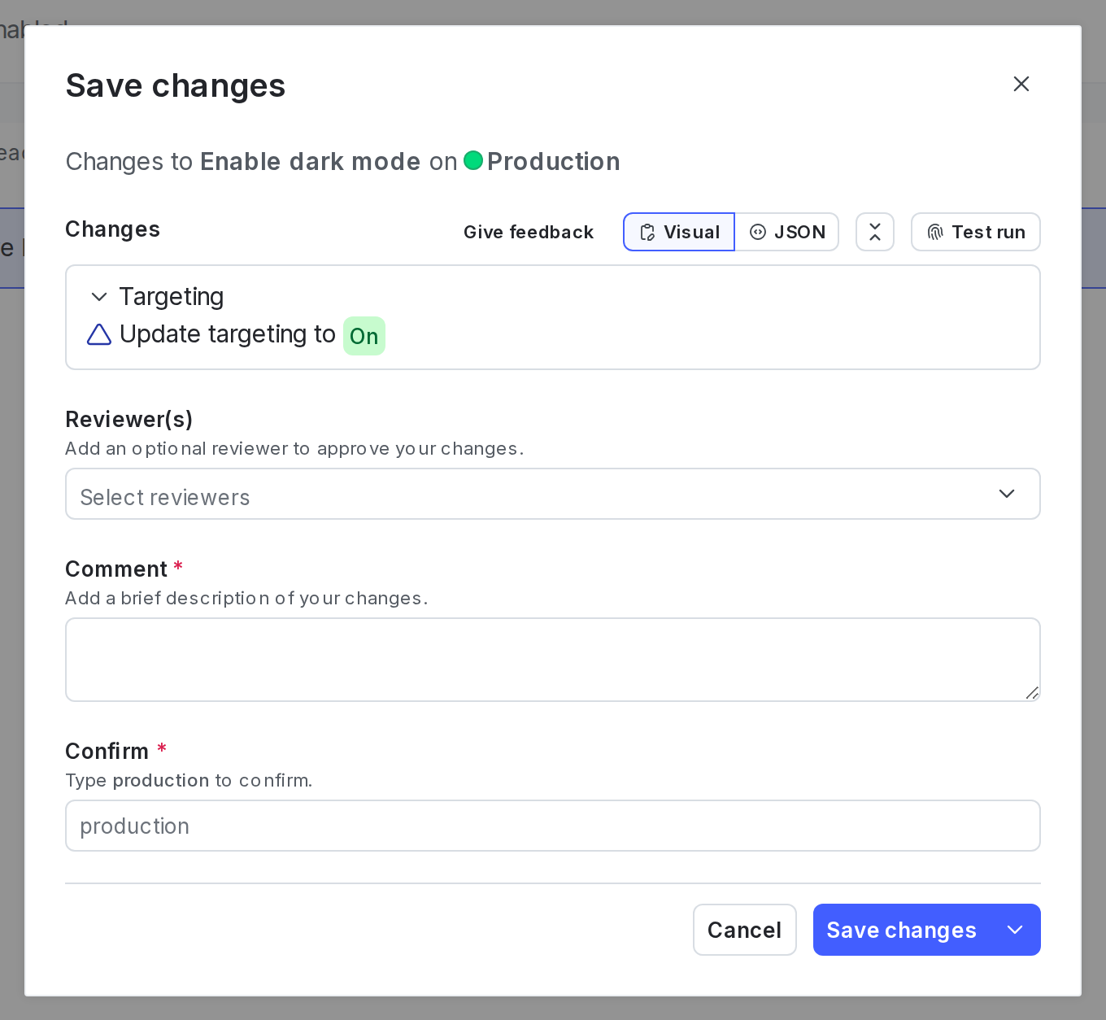The width and height of the screenshot is (1106, 1020).
Task: Switch to the JSON changes view
Action: pos(786,232)
